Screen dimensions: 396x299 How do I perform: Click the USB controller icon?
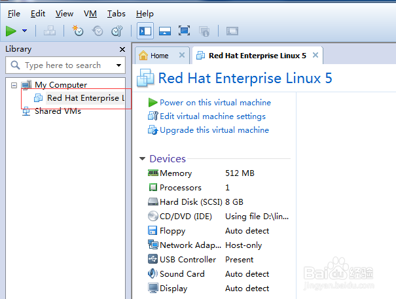pyautogui.click(x=153, y=259)
